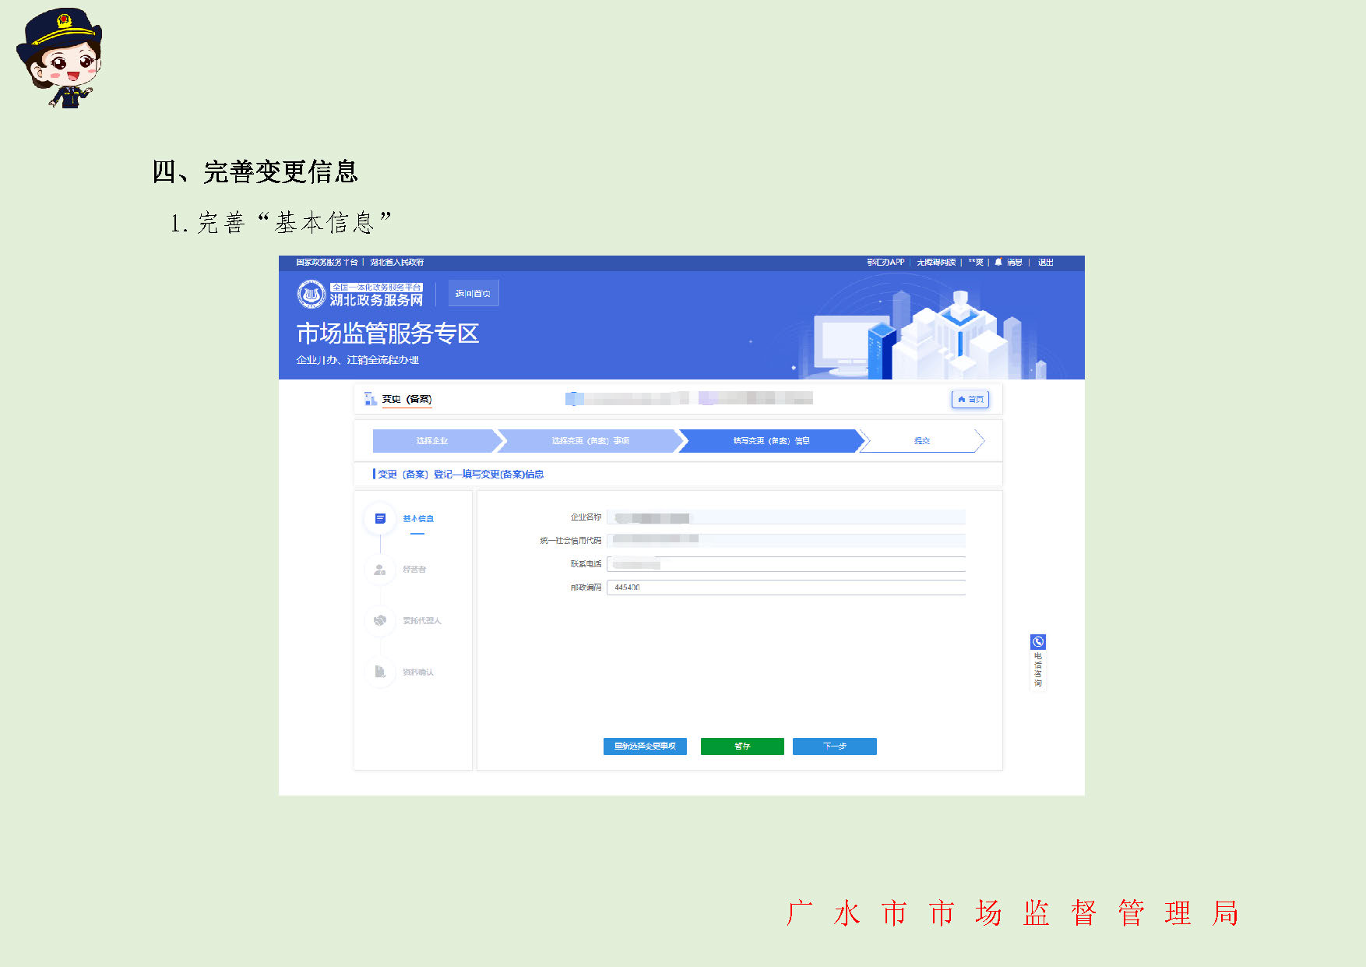Click the 委托代理人 handshake icon
The width and height of the screenshot is (1366, 967).
coord(380,621)
